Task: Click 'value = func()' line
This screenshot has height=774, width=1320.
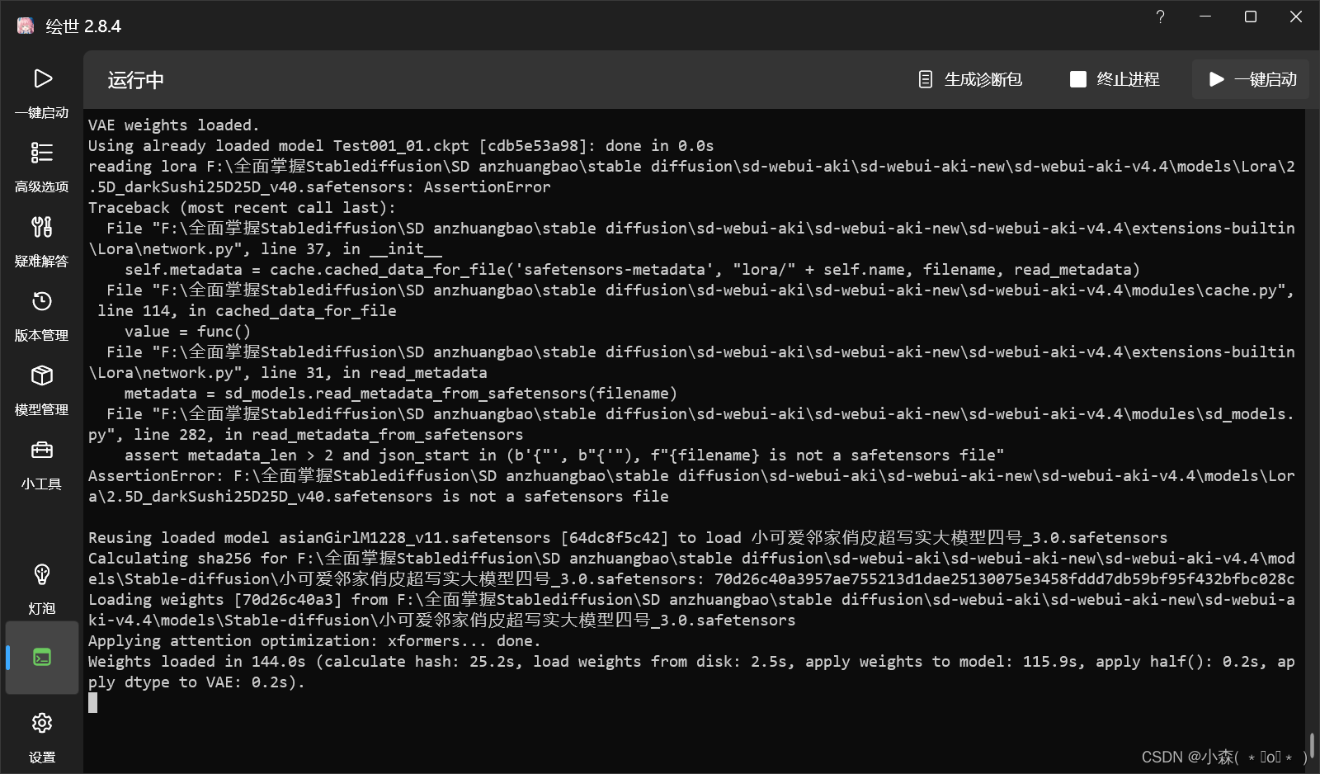Action: pos(187,332)
